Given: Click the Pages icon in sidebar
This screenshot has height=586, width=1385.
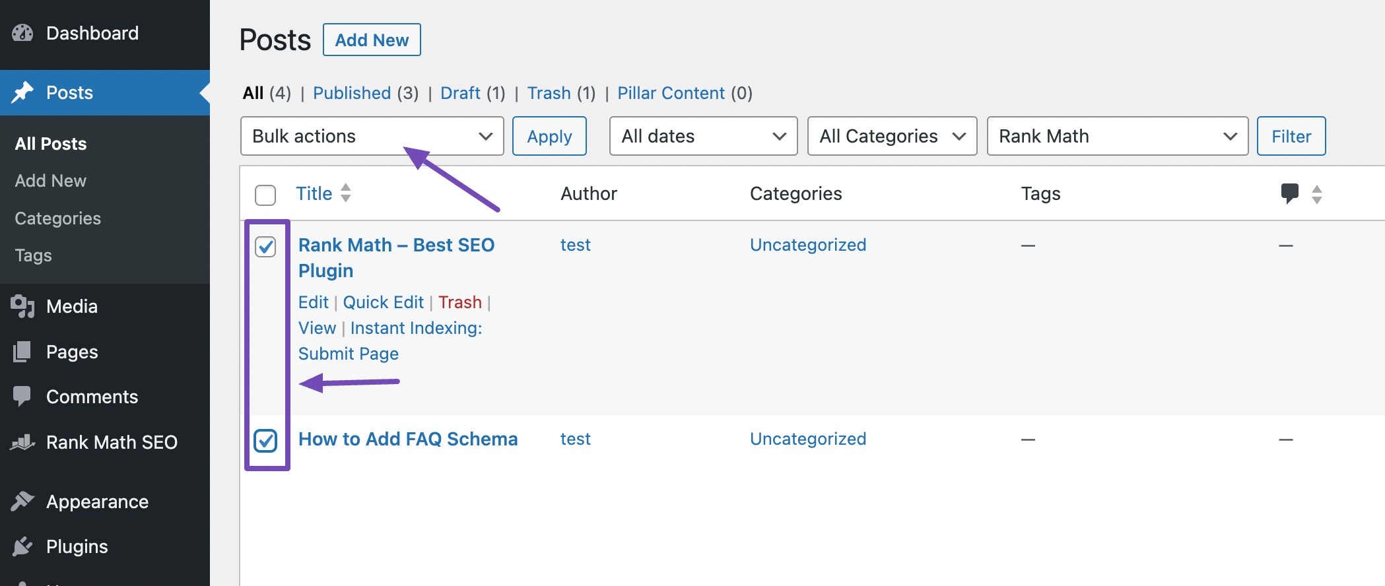Looking at the screenshot, I should click(22, 352).
